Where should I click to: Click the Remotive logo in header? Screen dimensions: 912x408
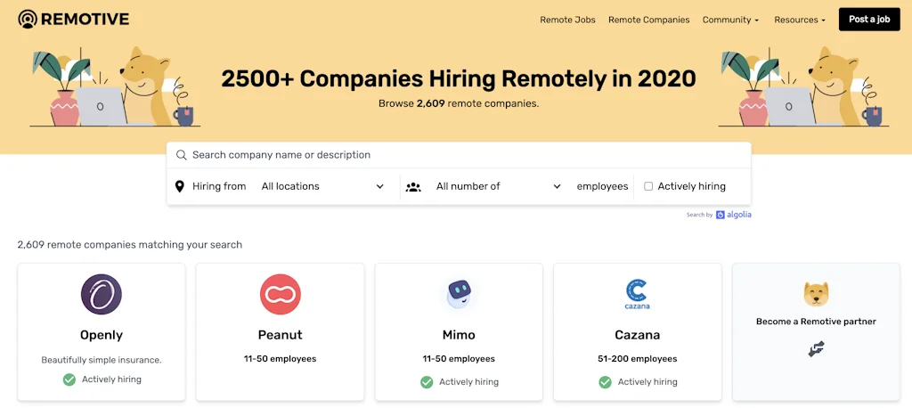[74, 19]
